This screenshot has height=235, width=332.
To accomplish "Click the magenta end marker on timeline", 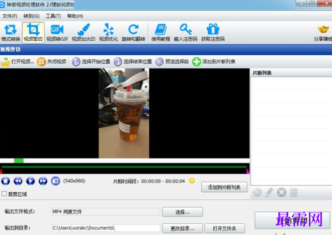I will (247, 171).
